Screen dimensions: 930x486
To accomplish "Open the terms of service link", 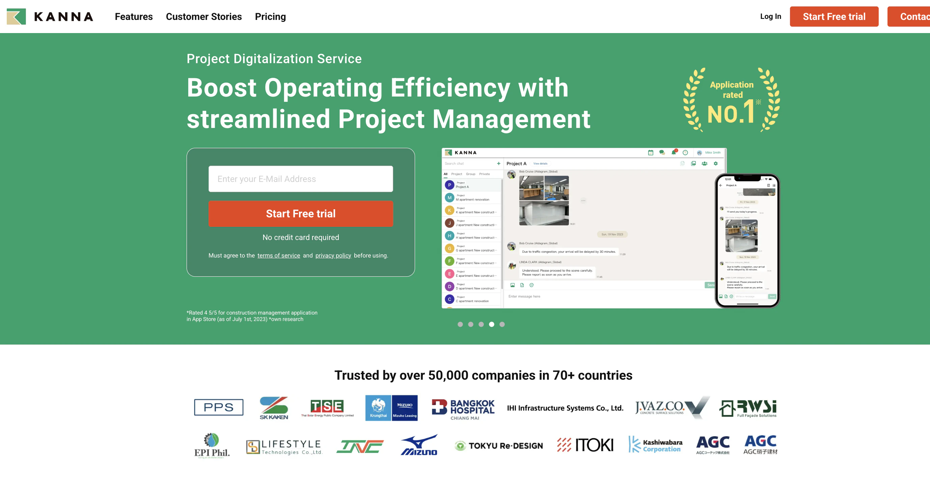I will tap(278, 255).
